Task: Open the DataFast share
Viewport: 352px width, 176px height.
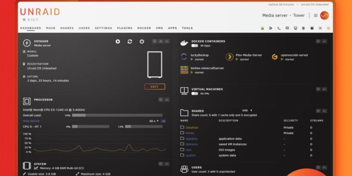Action: pyautogui.click(x=192, y=128)
